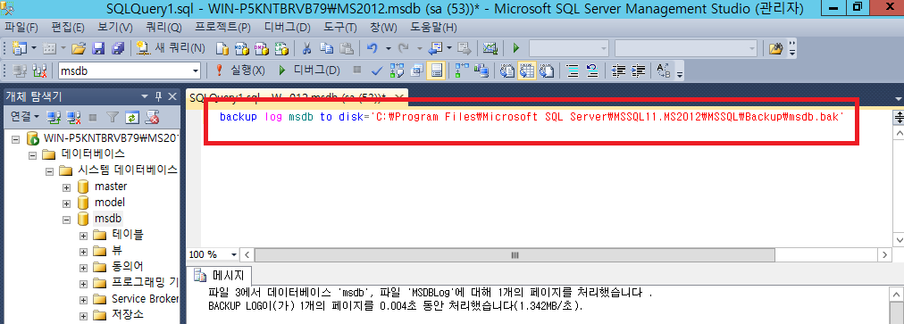Collapse the WIN-P5KNTBRVB79 server node
Viewport: 904px width, 324px height.
coord(15,139)
